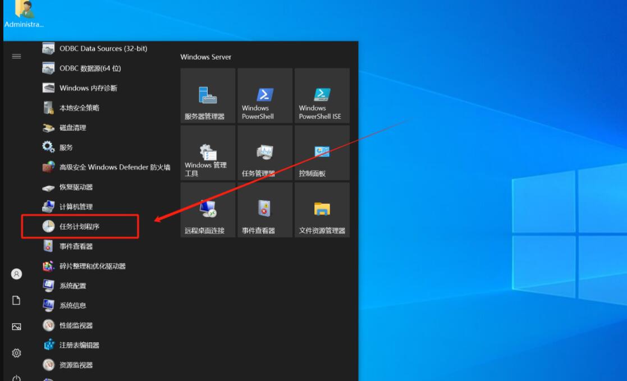627x381 pixels.
Task: Open the Windows 管理工具 tile
Action: pyautogui.click(x=208, y=152)
